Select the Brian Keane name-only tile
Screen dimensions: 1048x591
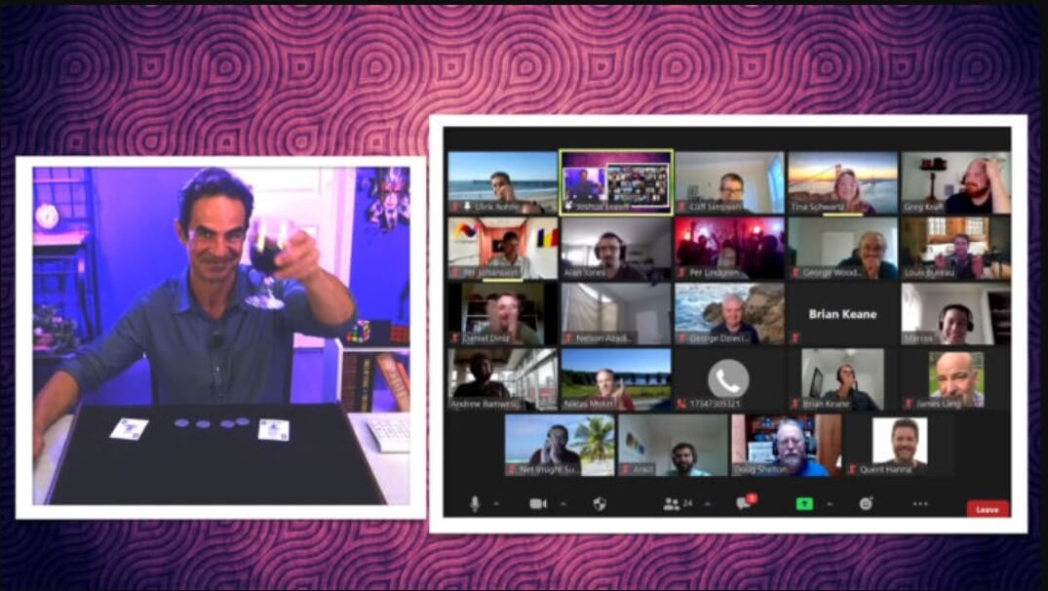coord(842,313)
